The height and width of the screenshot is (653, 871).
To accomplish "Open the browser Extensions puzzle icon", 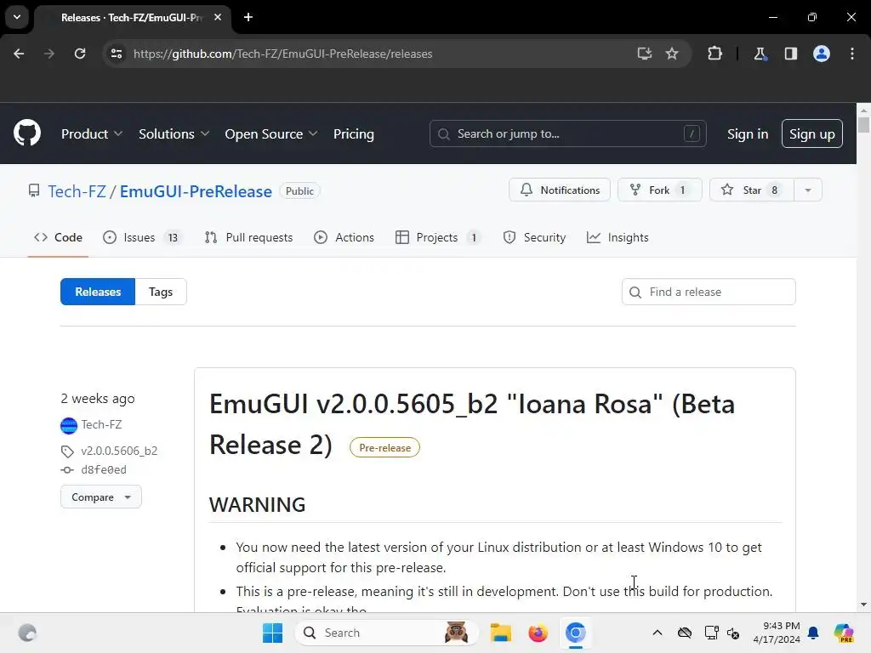I will 714,54.
